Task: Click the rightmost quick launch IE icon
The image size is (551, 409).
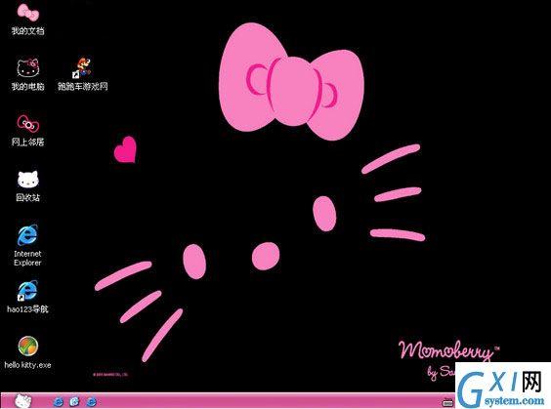Action: pyautogui.click(x=92, y=401)
